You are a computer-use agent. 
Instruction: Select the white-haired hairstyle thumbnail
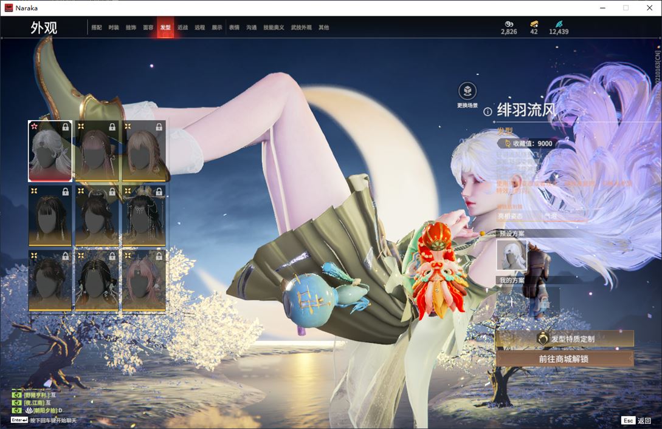click(x=50, y=151)
